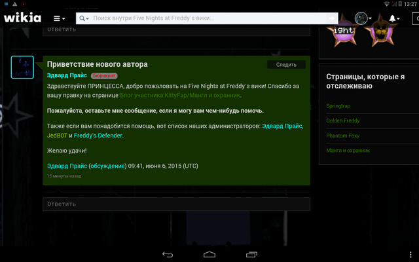Open the hamburger navigation menu
This screenshot has height=262, width=419.
(x=60, y=18)
